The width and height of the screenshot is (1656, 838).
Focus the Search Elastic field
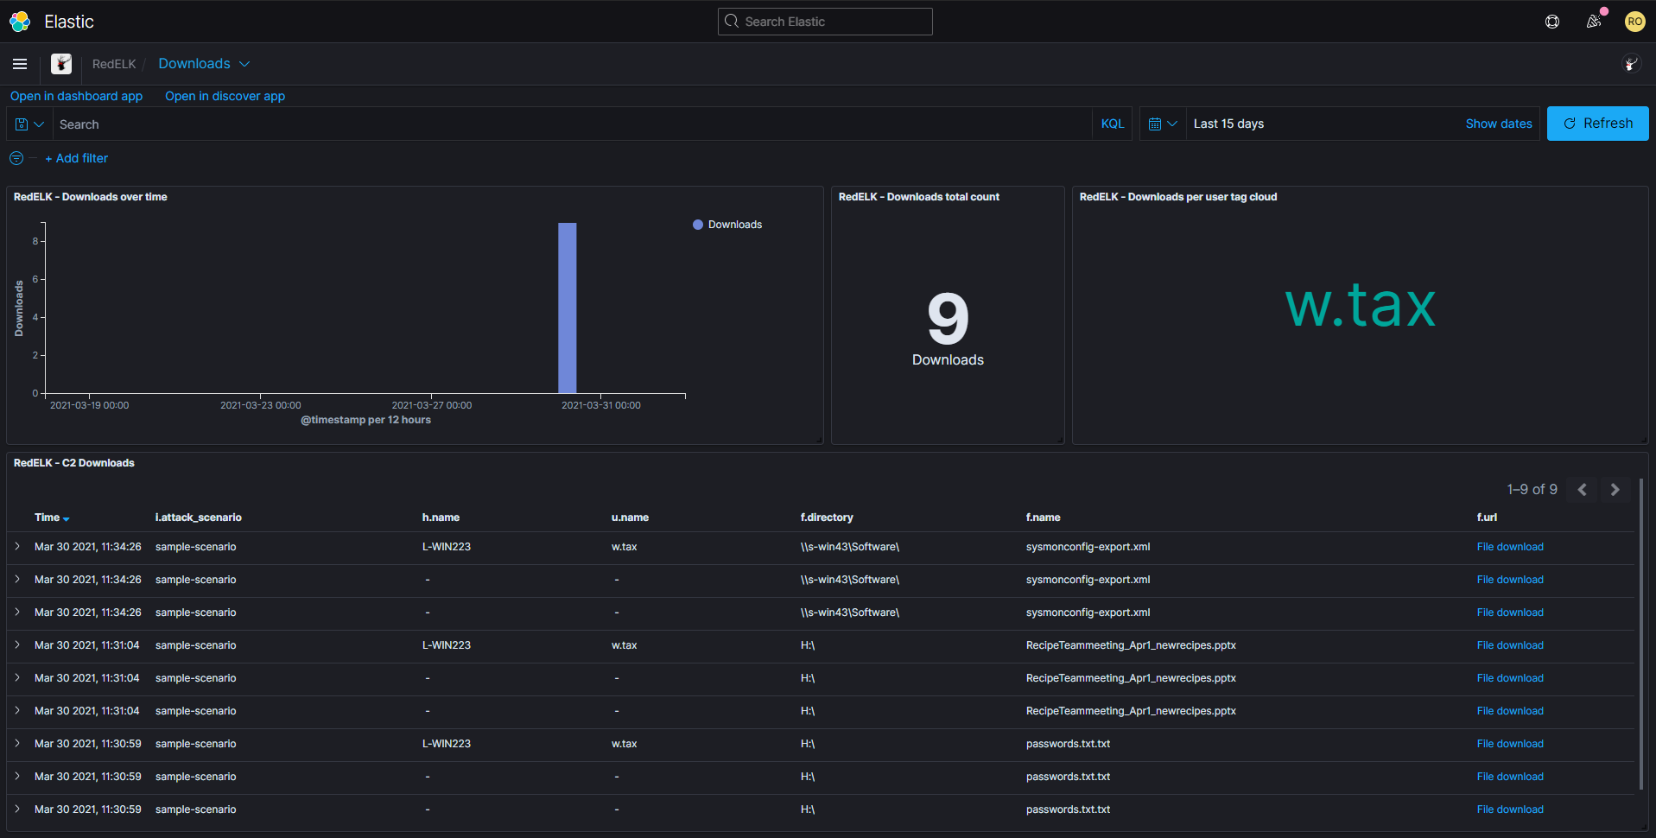(x=825, y=22)
